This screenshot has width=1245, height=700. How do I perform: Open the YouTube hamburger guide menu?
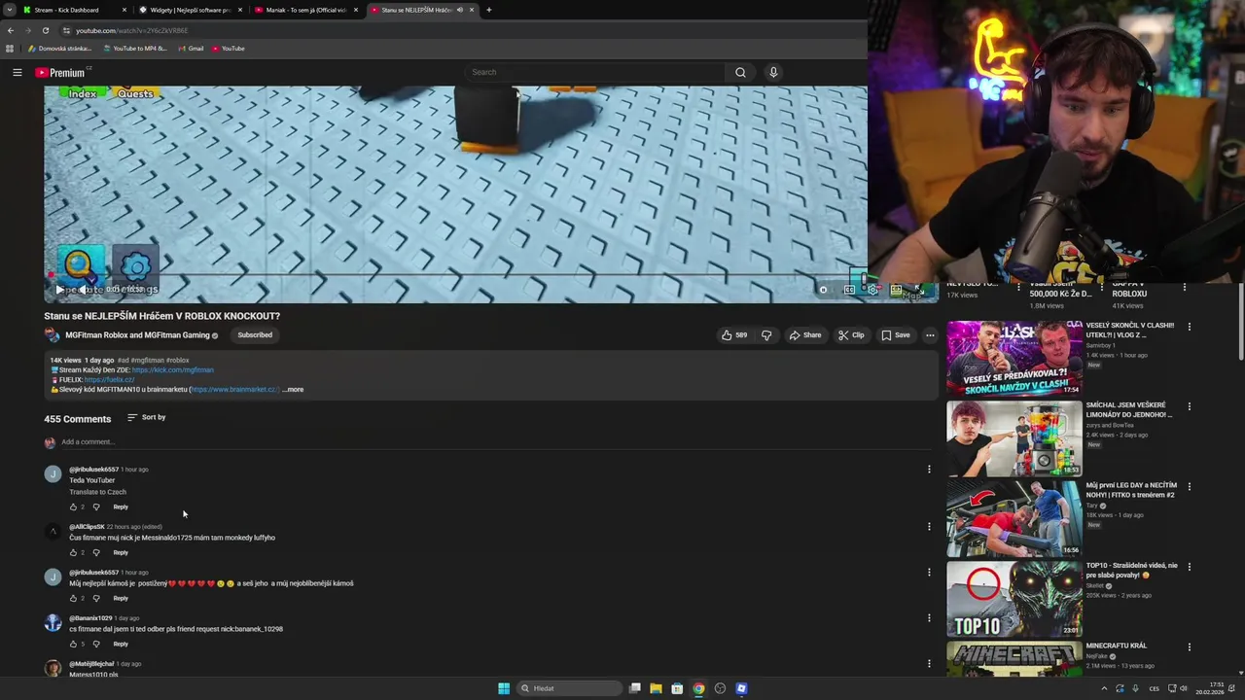(x=17, y=72)
